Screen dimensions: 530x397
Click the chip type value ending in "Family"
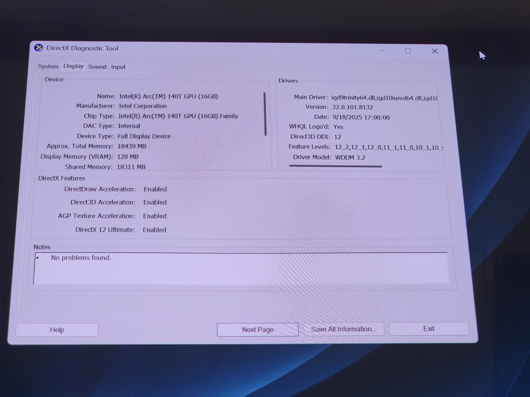[178, 116]
